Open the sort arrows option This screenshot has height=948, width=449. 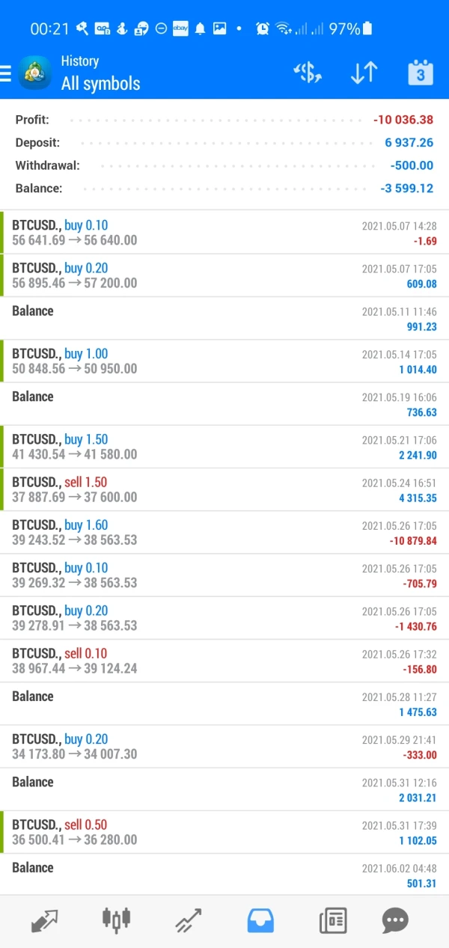364,73
